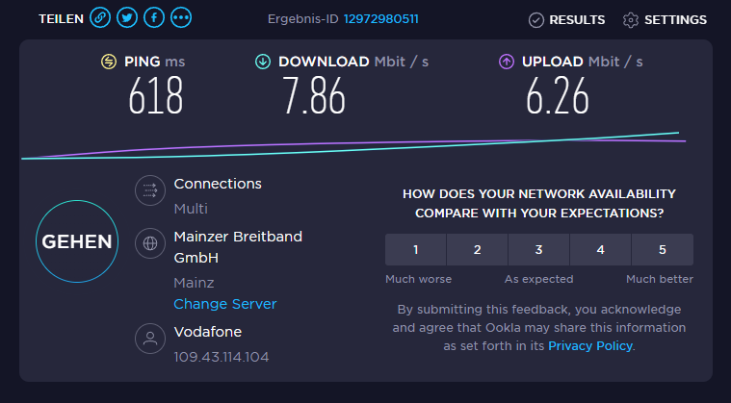Select rating 4 for availability
Image resolution: width=731 pixels, height=403 pixels.
[601, 250]
